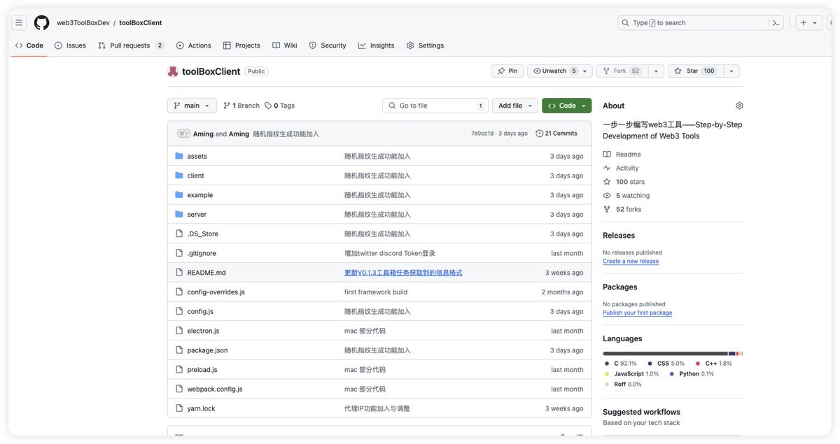Click the client folder icon

tap(179, 176)
